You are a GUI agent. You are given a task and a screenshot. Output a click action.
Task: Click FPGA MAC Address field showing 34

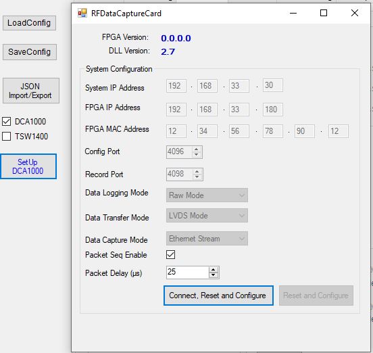point(207,131)
